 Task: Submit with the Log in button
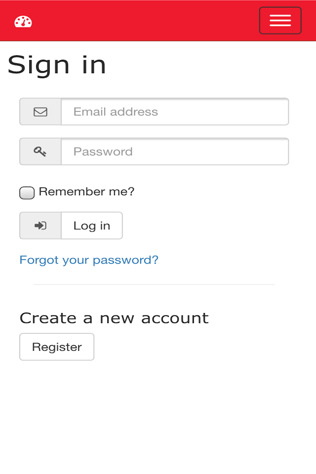92,226
